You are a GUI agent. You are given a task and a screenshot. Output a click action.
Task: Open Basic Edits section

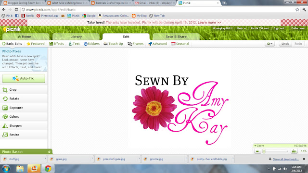[x=12, y=44]
